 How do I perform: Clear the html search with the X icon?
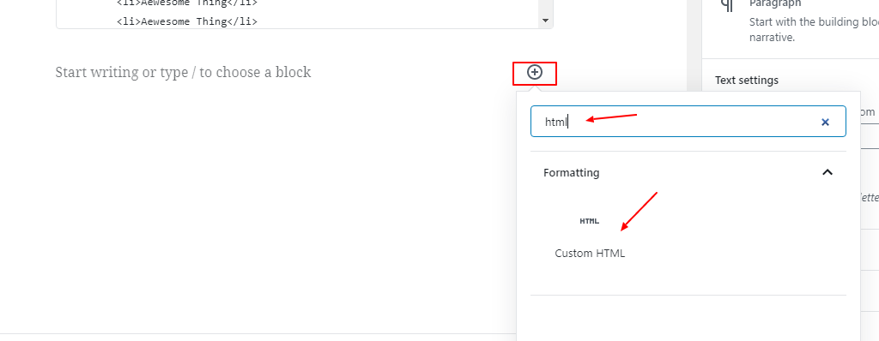click(x=825, y=122)
